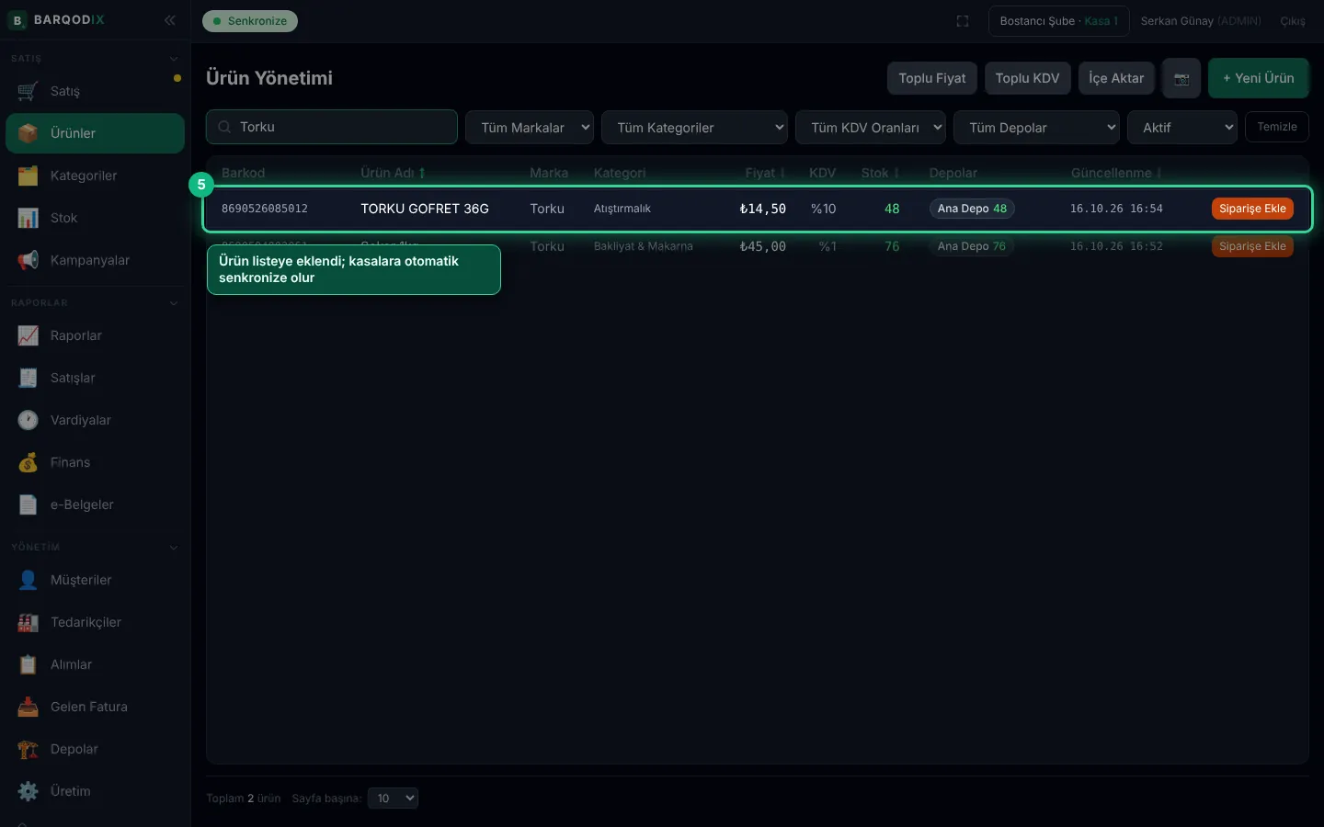This screenshot has width=1324, height=827.
Task: Open the Kampanyalar megaphone icon
Action: click(29, 260)
